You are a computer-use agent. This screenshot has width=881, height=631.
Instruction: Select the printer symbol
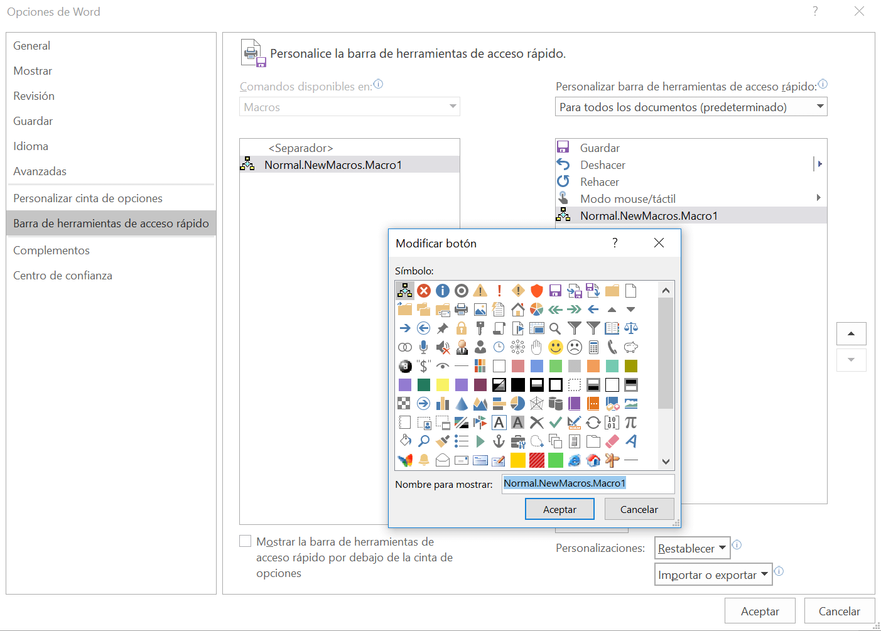(462, 309)
